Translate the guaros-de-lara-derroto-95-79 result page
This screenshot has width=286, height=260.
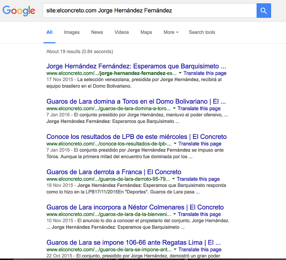tap(198, 179)
